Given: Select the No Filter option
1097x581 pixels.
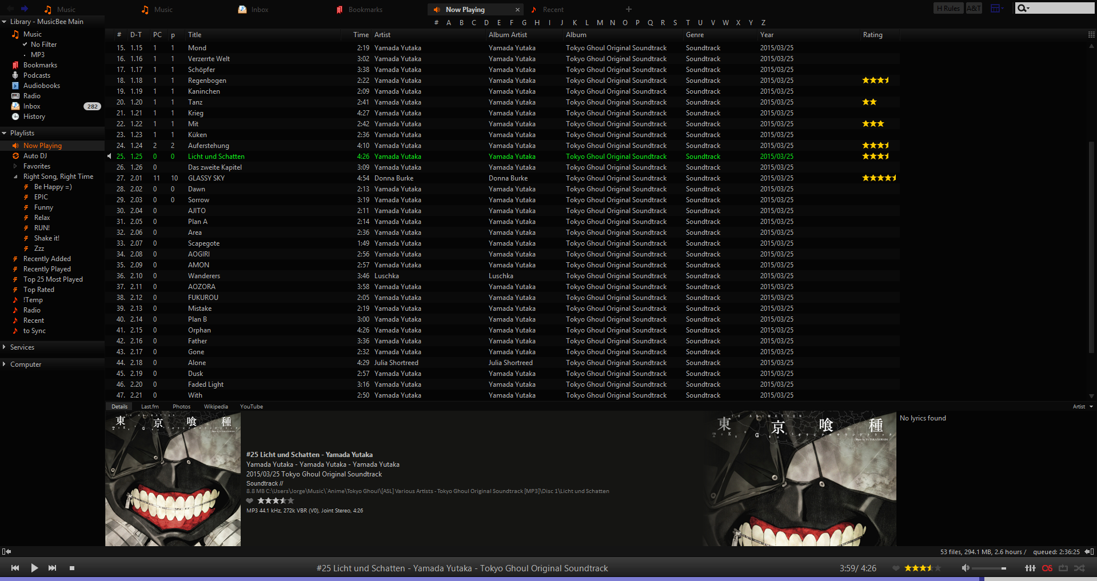Looking at the screenshot, I should pyautogui.click(x=43, y=45).
